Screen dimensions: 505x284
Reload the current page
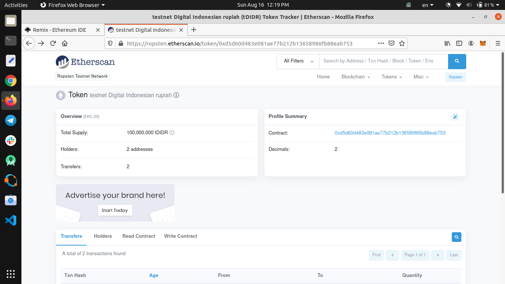pos(53,43)
